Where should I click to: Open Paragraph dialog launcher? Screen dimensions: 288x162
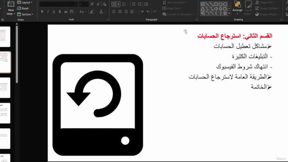pyautogui.click(x=196, y=19)
